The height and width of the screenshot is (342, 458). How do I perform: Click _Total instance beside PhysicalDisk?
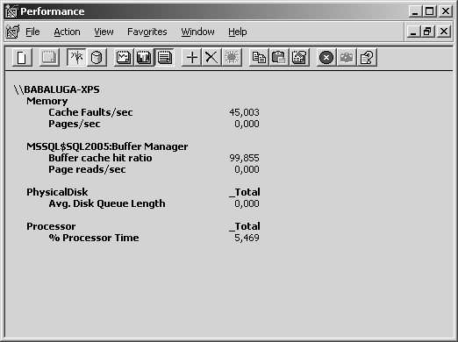[x=245, y=192]
